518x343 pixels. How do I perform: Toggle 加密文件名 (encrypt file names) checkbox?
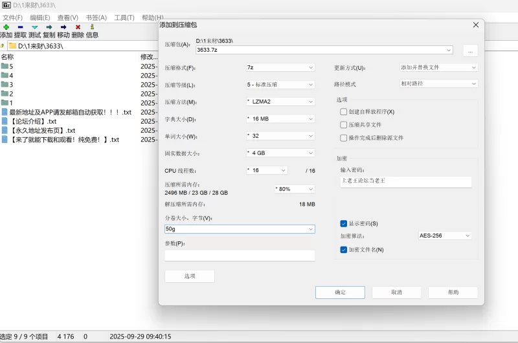(344, 249)
